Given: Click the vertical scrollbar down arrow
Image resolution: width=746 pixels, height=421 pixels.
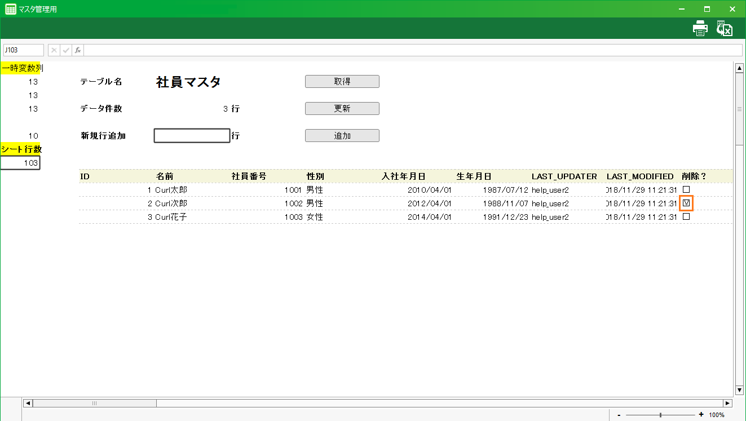Looking at the screenshot, I should click(x=740, y=390).
